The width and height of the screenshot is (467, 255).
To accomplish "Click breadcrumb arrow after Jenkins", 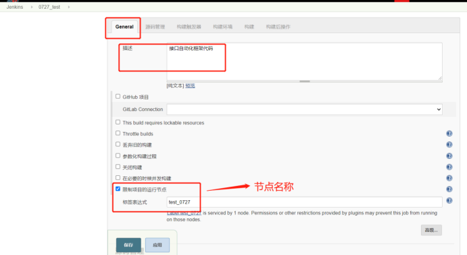I will click(x=32, y=7).
